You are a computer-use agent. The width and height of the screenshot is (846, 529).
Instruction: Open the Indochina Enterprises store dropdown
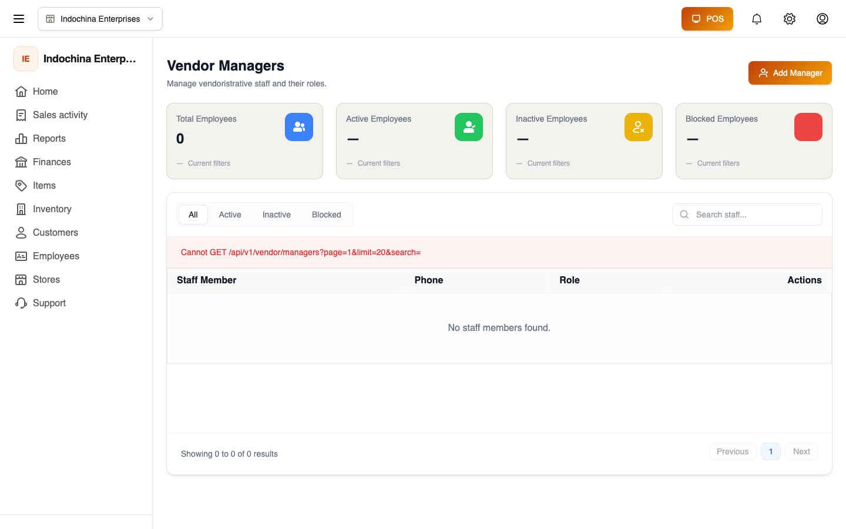[x=100, y=19]
